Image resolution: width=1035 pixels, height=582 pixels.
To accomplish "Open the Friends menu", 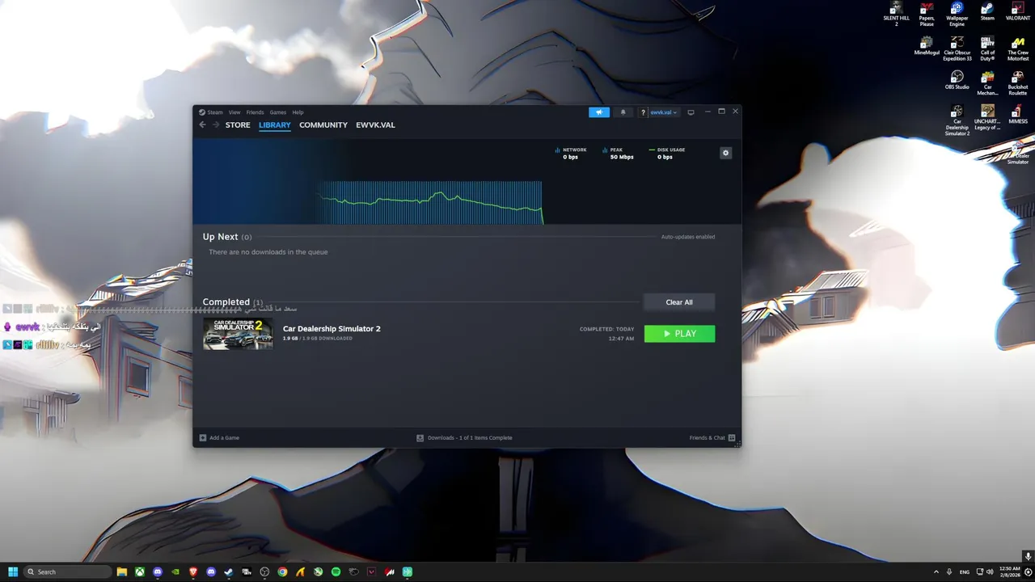I will click(x=255, y=112).
